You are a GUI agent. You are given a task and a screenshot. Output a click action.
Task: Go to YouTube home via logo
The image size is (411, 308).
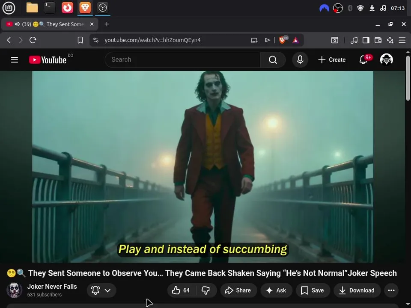[x=48, y=60]
